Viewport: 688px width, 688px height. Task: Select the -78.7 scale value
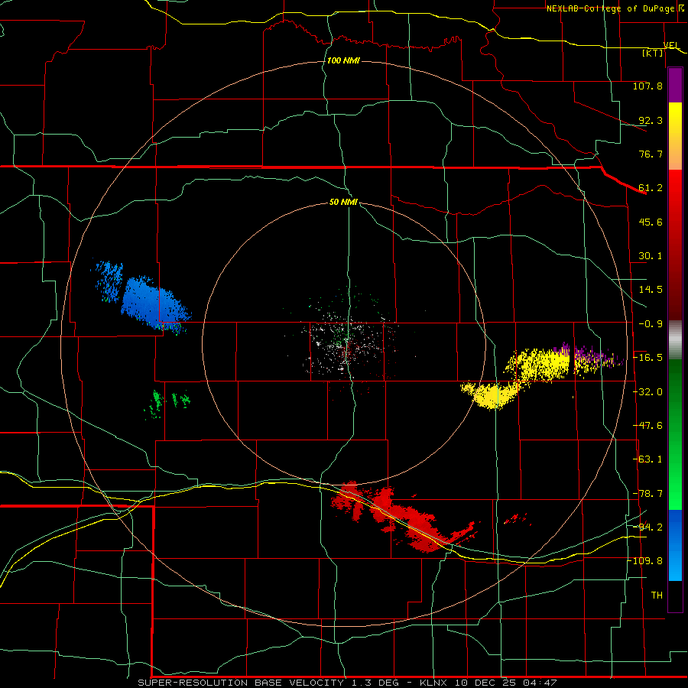(x=647, y=494)
